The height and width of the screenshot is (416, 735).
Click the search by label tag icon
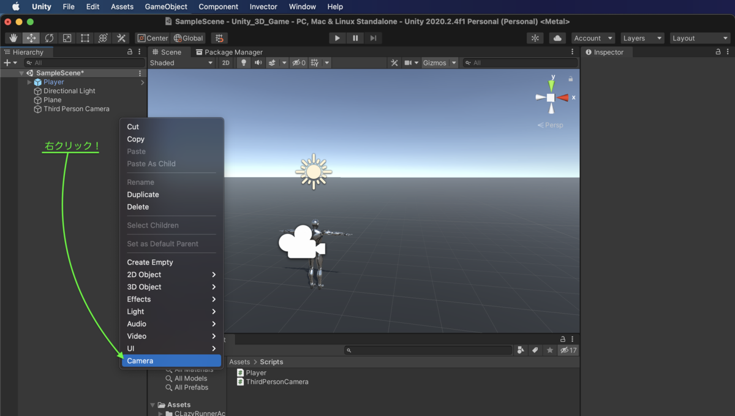535,350
